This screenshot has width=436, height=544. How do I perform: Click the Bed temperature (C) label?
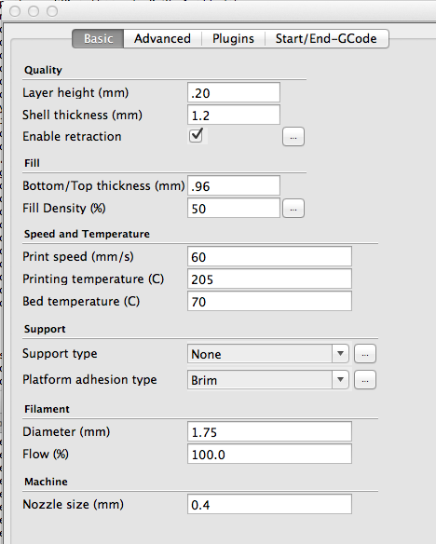pos(81,302)
